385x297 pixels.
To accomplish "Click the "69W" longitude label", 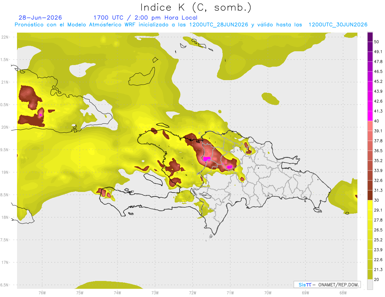I will point(305,293).
